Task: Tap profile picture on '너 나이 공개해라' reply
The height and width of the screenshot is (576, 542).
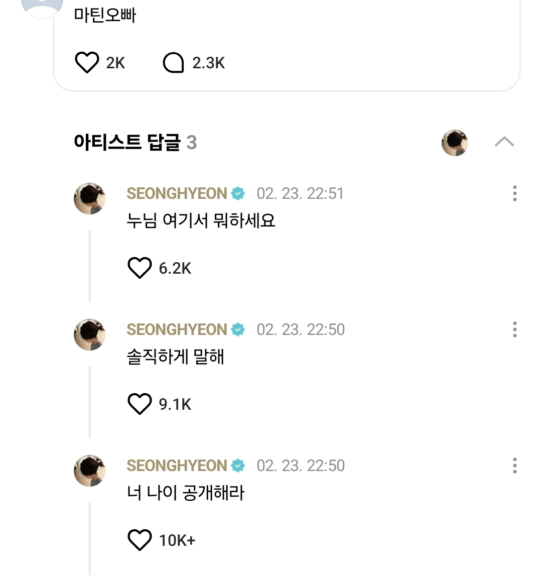Action: pos(90,471)
